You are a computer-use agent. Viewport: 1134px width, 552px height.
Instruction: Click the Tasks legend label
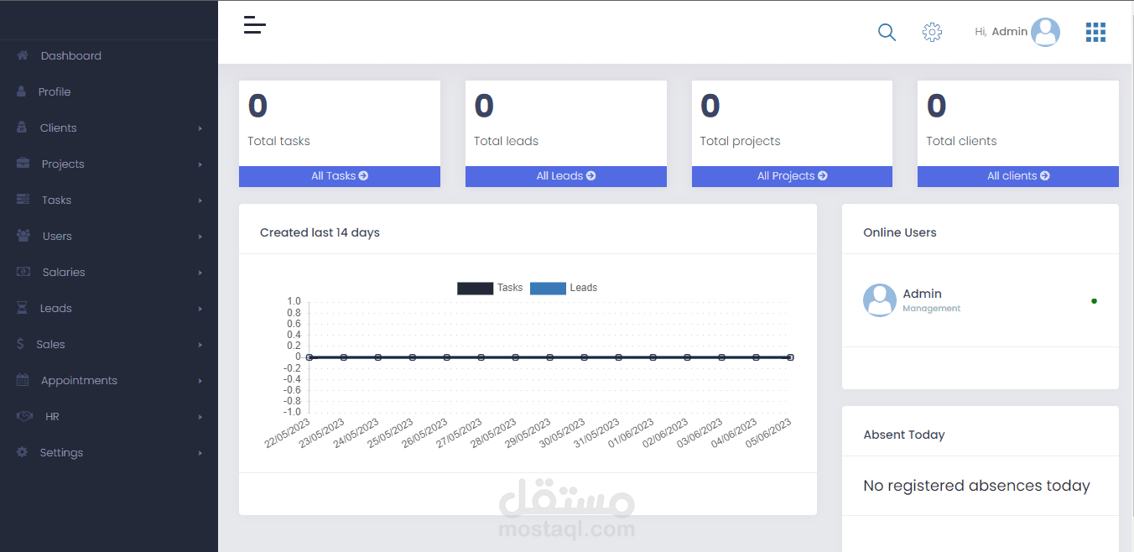point(510,288)
